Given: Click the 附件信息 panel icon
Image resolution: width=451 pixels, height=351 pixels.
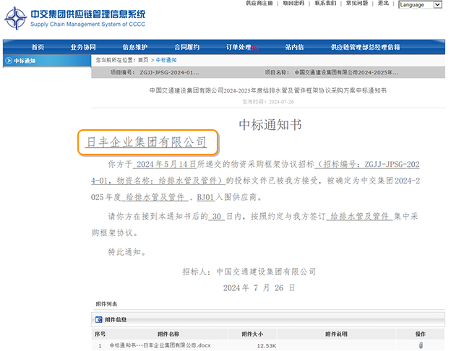Looking at the screenshot, I should (99, 319).
